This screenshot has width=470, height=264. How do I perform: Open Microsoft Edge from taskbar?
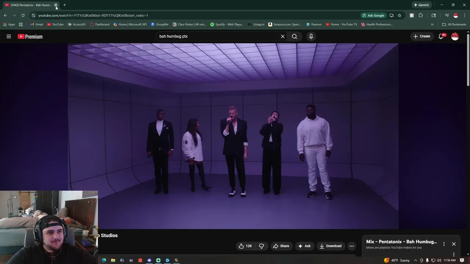click(104, 260)
